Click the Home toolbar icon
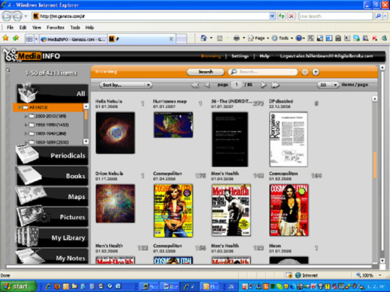Viewport: 390px width, 292px height. click(204, 38)
